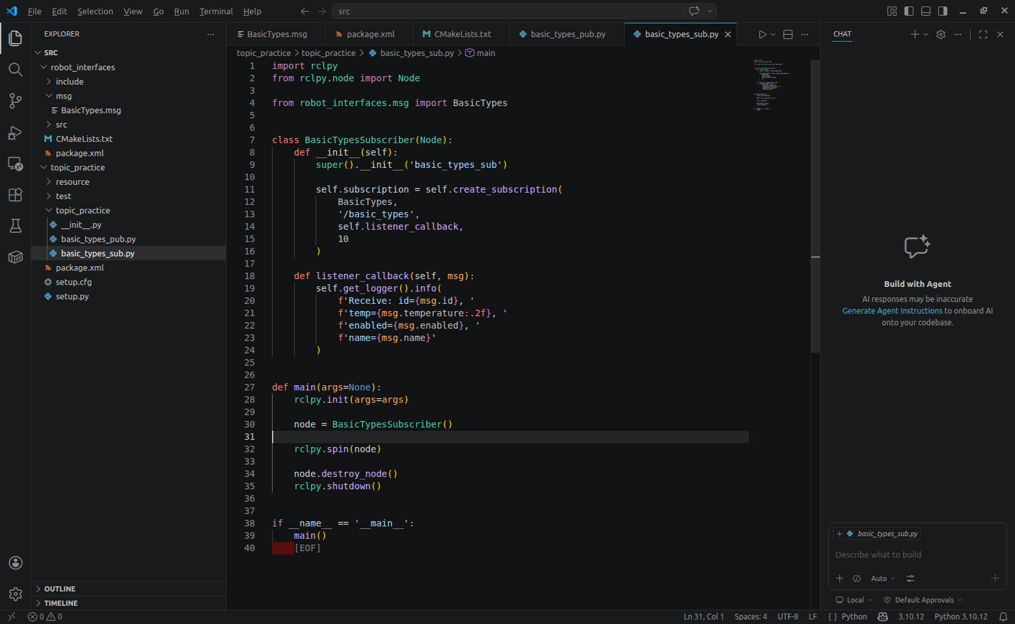Toggle Secondary Side Bar visibility
Image resolution: width=1015 pixels, height=624 pixels.
click(943, 11)
